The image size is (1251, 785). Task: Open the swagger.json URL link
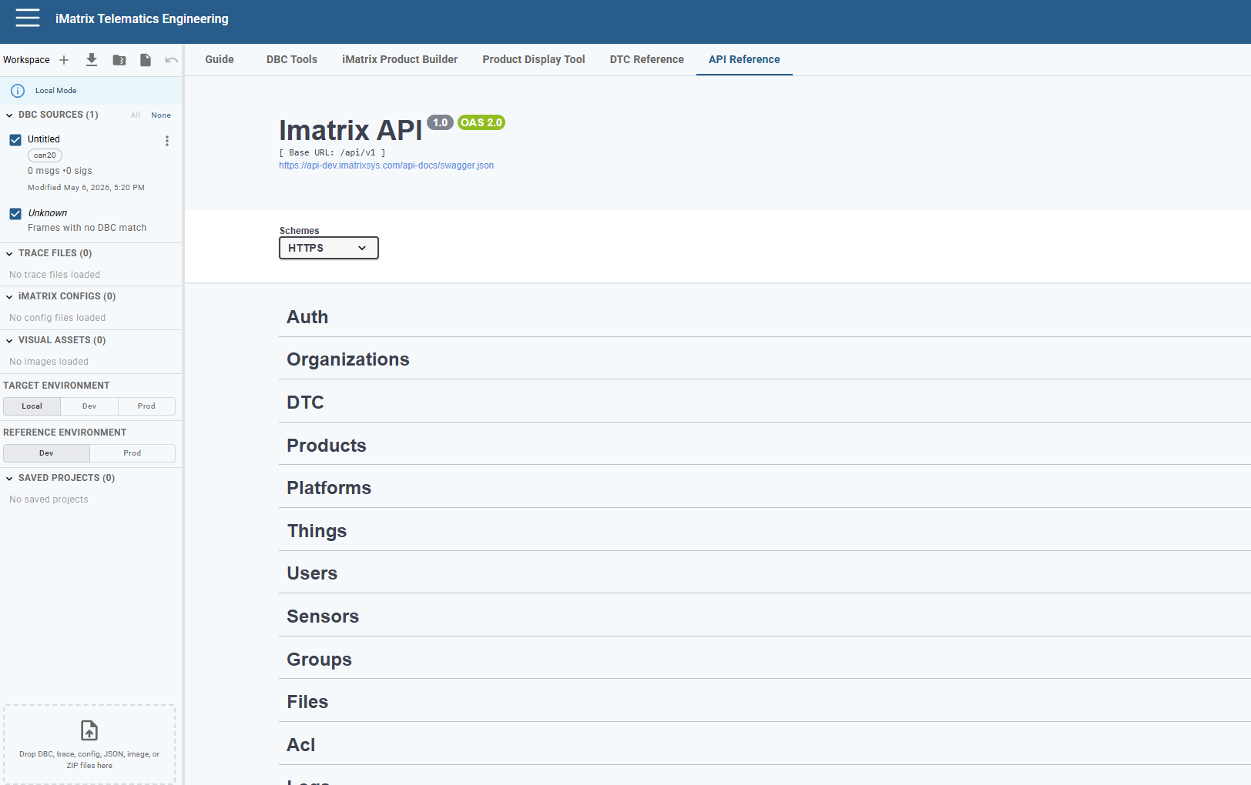click(387, 165)
